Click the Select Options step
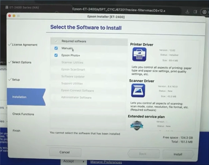The image size is (209, 165). click(x=22, y=62)
